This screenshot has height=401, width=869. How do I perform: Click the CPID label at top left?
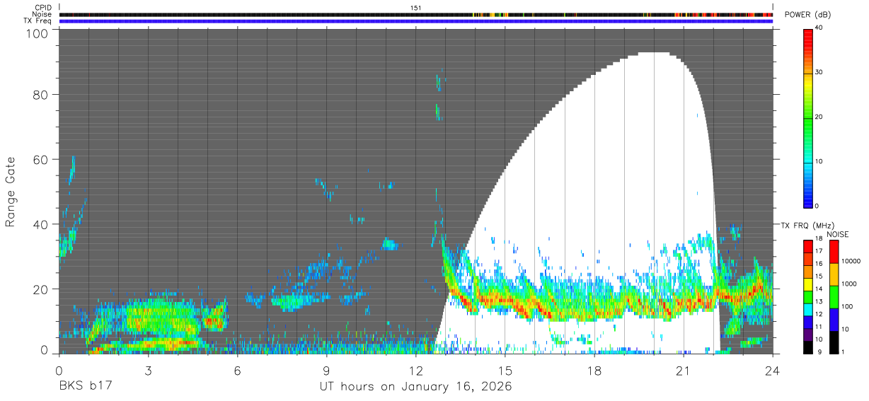tap(43, 8)
